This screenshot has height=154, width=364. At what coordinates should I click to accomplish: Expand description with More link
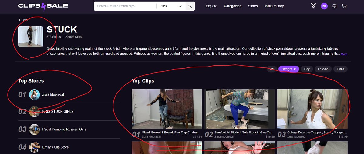pos(344,54)
